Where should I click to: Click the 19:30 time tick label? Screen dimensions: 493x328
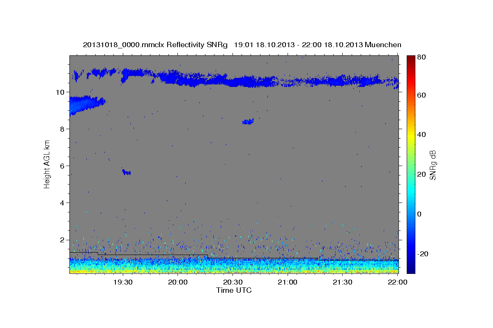pos(122,282)
